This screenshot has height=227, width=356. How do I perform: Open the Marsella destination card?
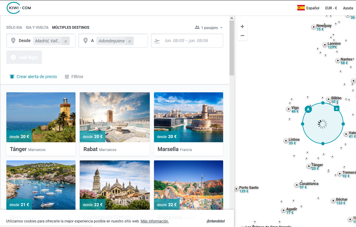(x=188, y=124)
